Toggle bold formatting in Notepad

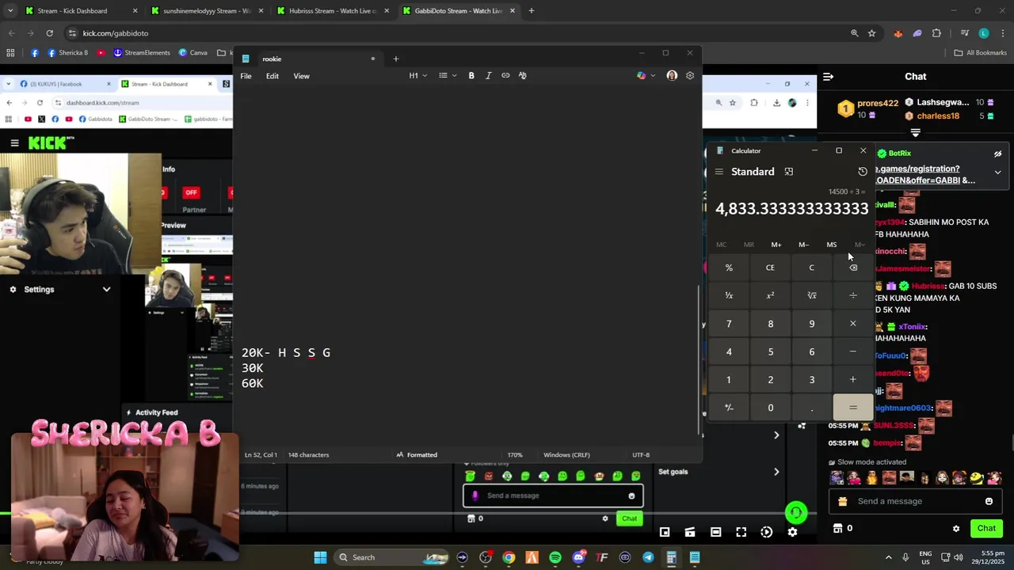pyautogui.click(x=471, y=76)
